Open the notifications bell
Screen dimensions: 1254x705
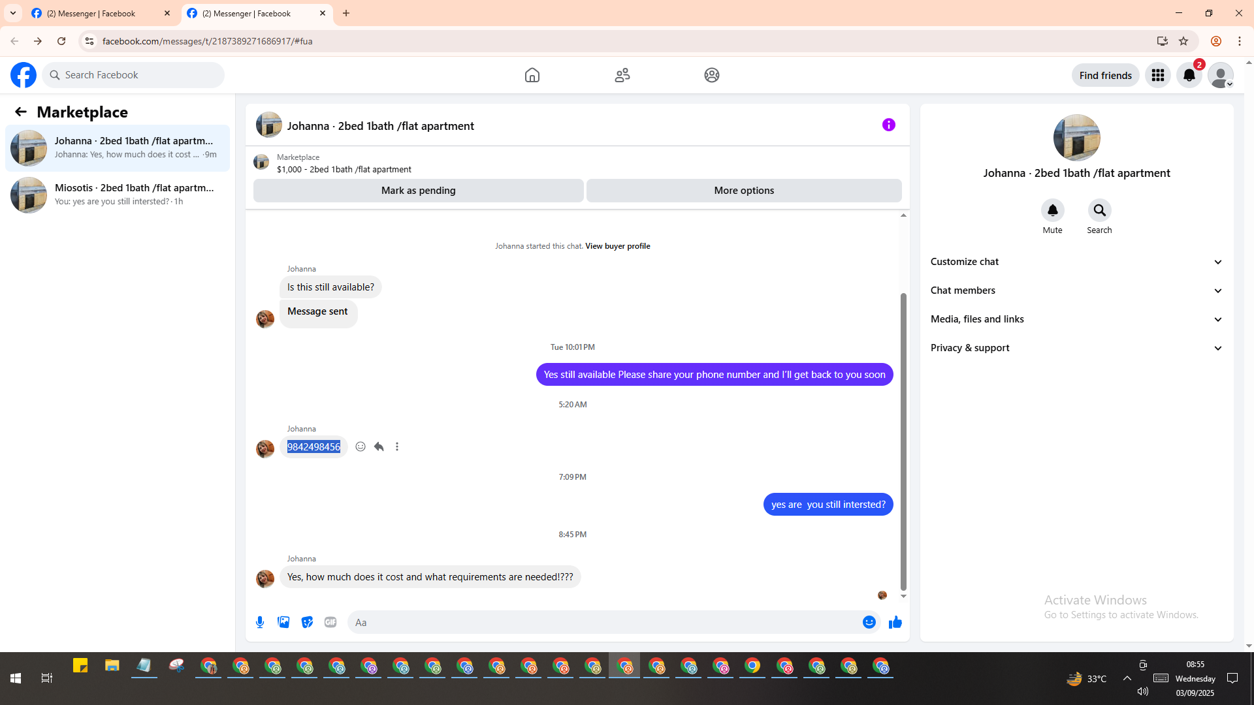click(x=1189, y=75)
